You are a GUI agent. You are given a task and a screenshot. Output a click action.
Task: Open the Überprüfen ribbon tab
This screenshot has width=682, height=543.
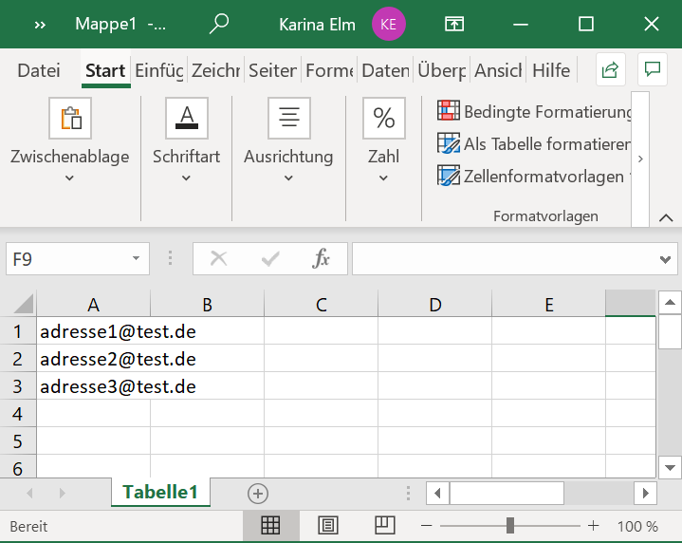[441, 70]
